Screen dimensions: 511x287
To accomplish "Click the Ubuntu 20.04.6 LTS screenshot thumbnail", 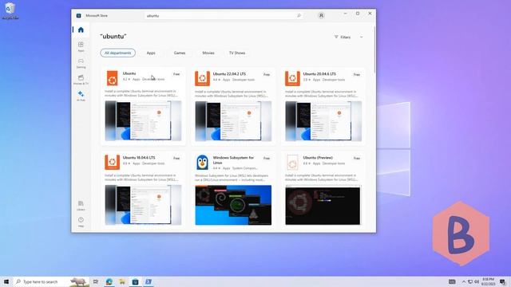I will click(x=323, y=121).
